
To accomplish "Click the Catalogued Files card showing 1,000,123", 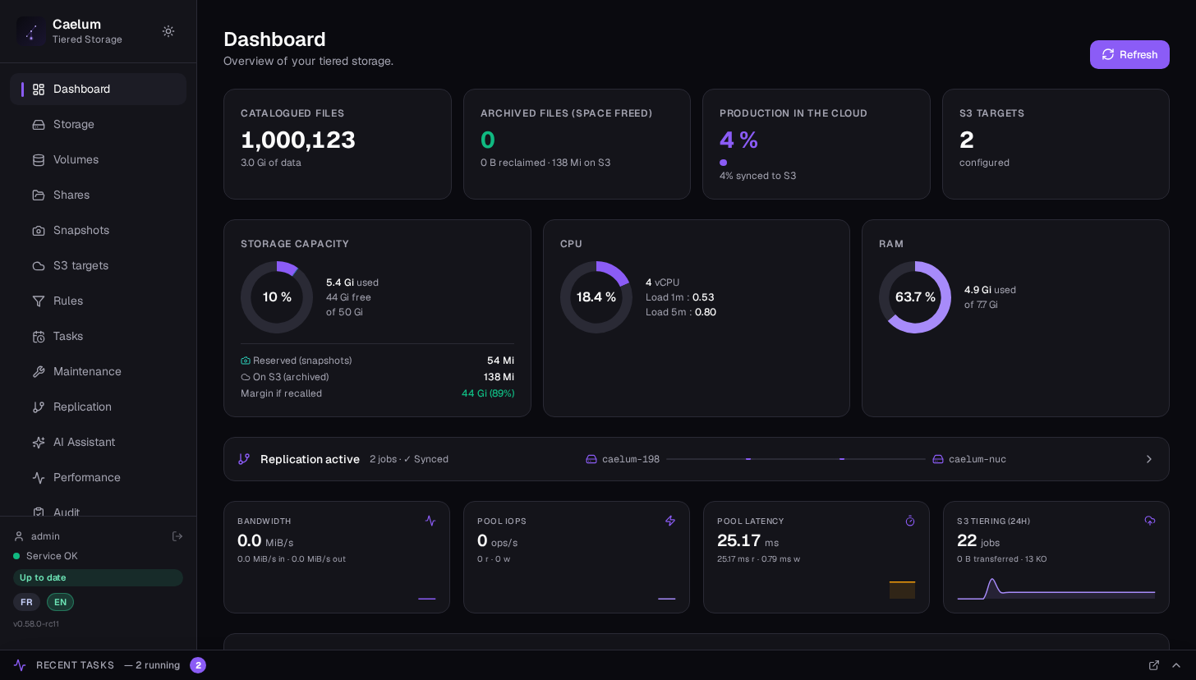I will [338, 144].
